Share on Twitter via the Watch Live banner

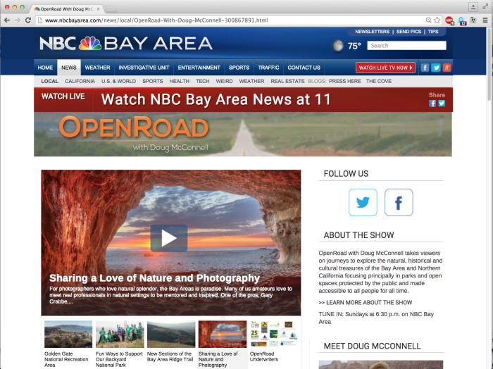point(442,104)
